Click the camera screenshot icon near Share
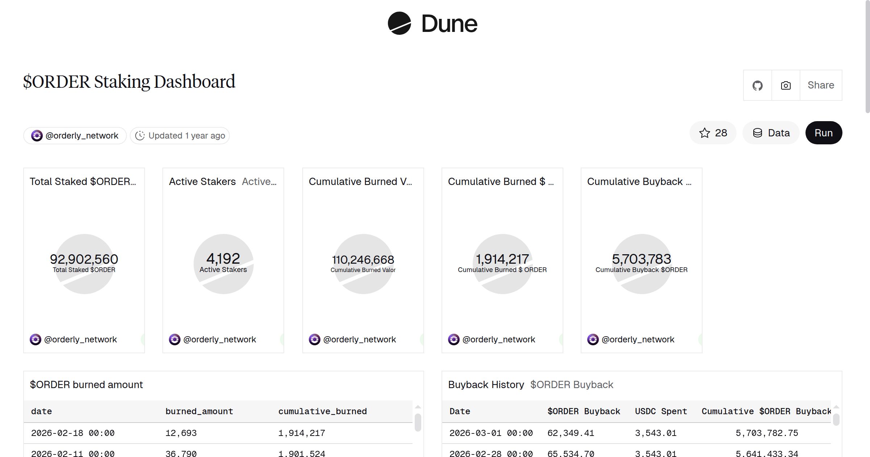Viewport: 870px width, 457px height. (785, 85)
